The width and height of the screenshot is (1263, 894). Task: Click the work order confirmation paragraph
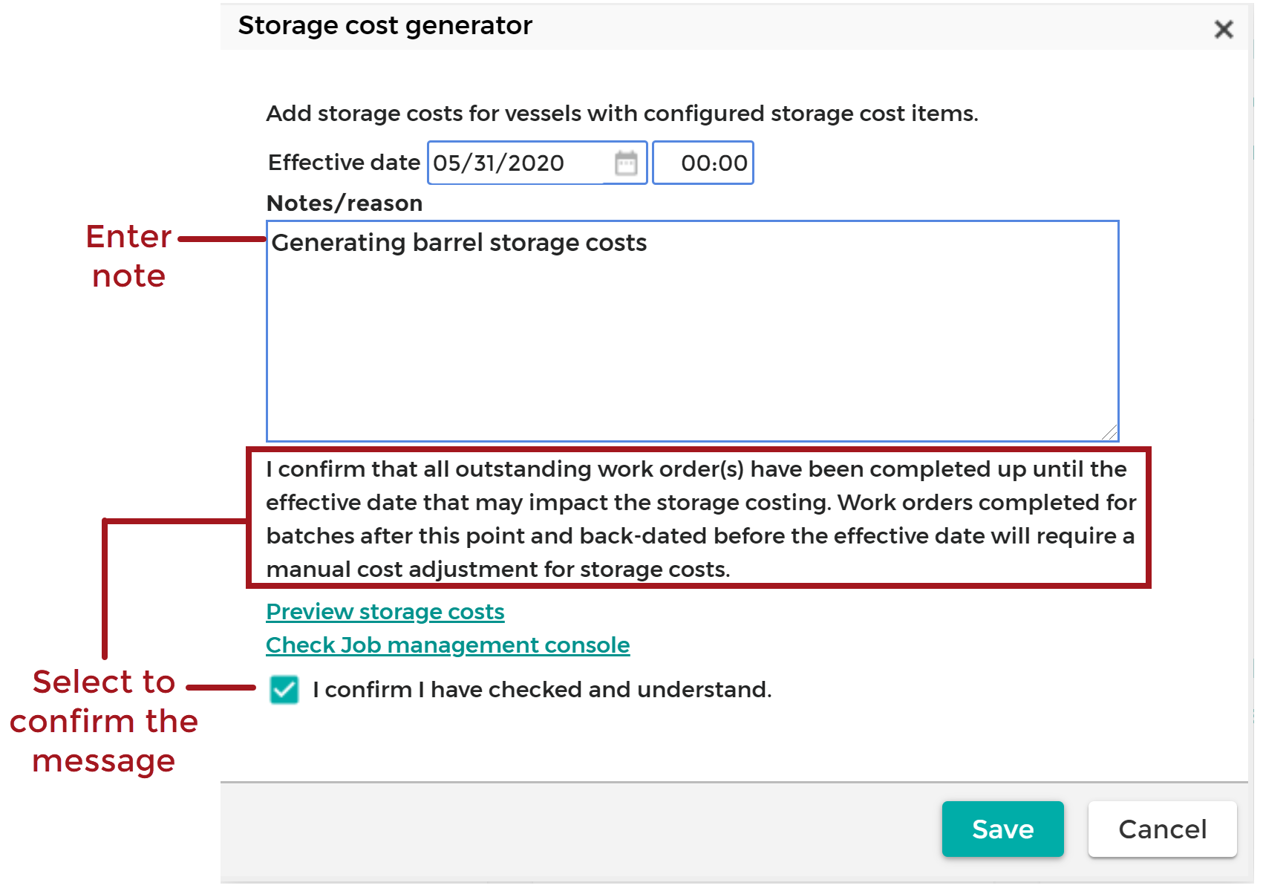point(700,519)
